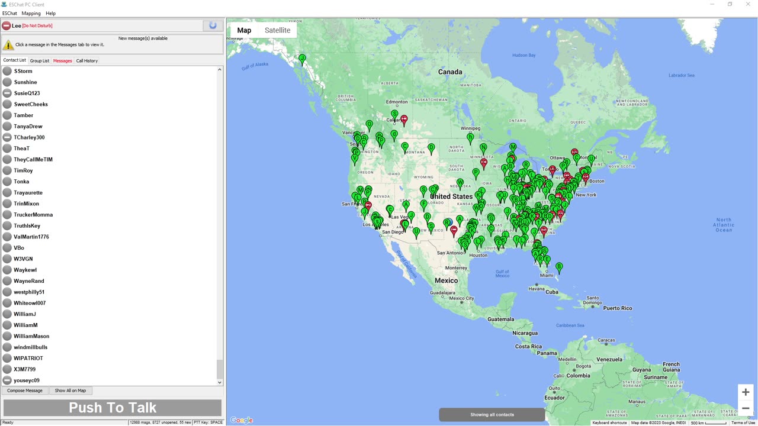
Task: Select contact WilliamJ
Action: [x=25, y=314]
